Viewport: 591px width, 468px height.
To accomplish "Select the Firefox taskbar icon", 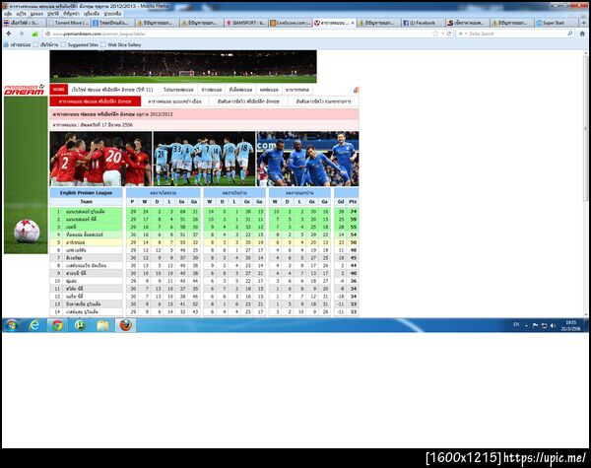I will 125,325.
